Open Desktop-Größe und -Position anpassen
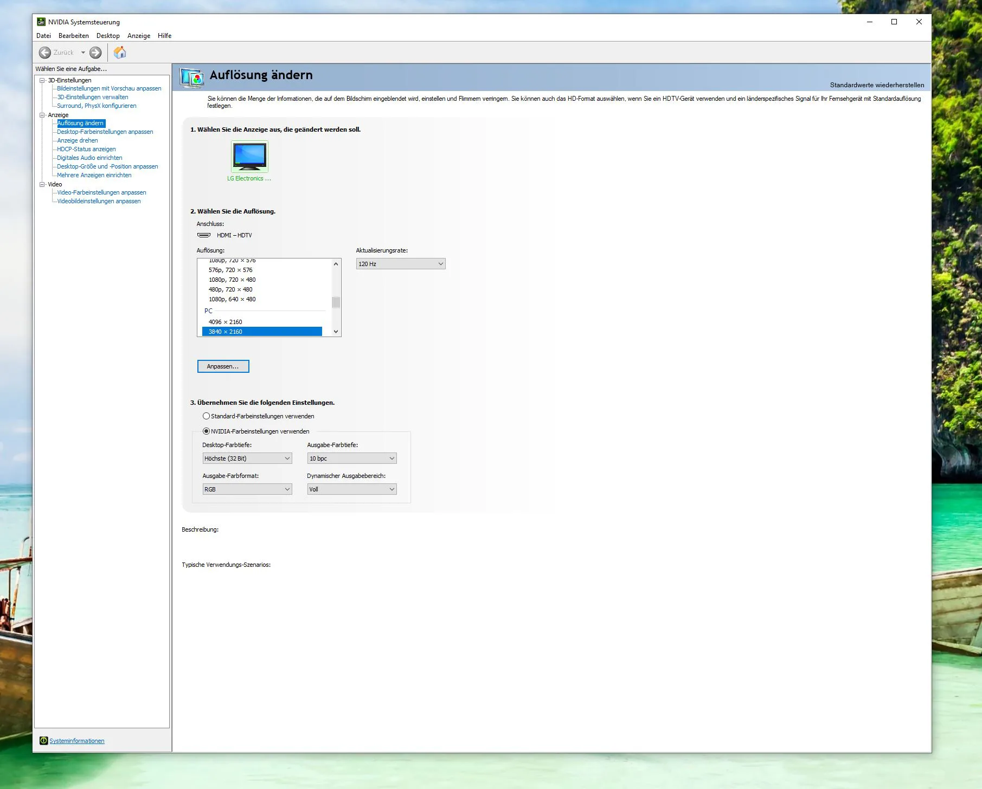This screenshot has width=982, height=789. (x=107, y=166)
